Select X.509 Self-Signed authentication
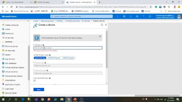 point(54,58)
